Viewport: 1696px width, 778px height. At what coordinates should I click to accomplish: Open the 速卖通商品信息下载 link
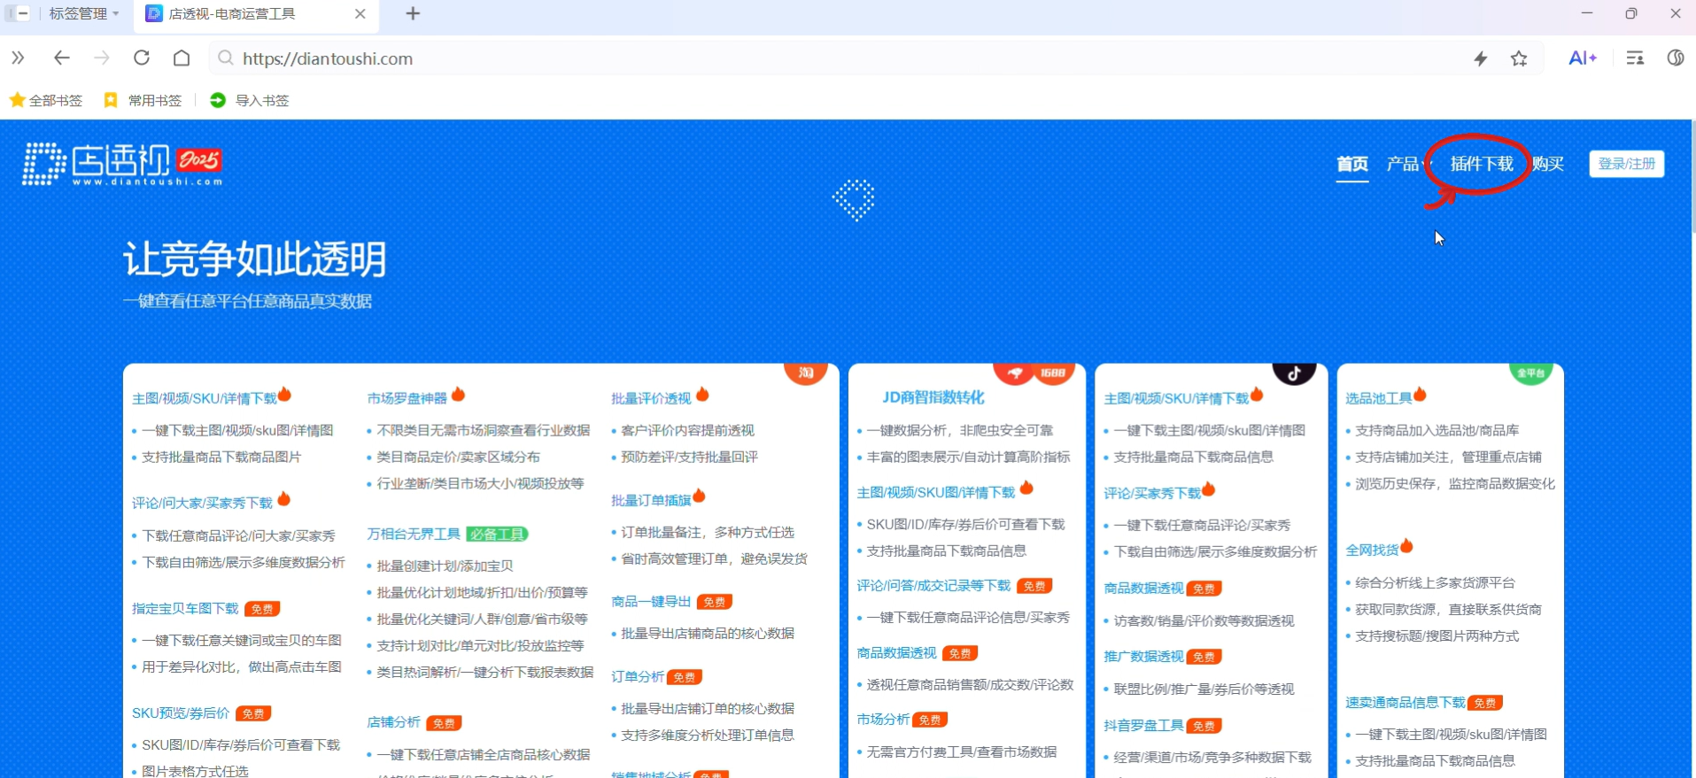[1406, 702]
